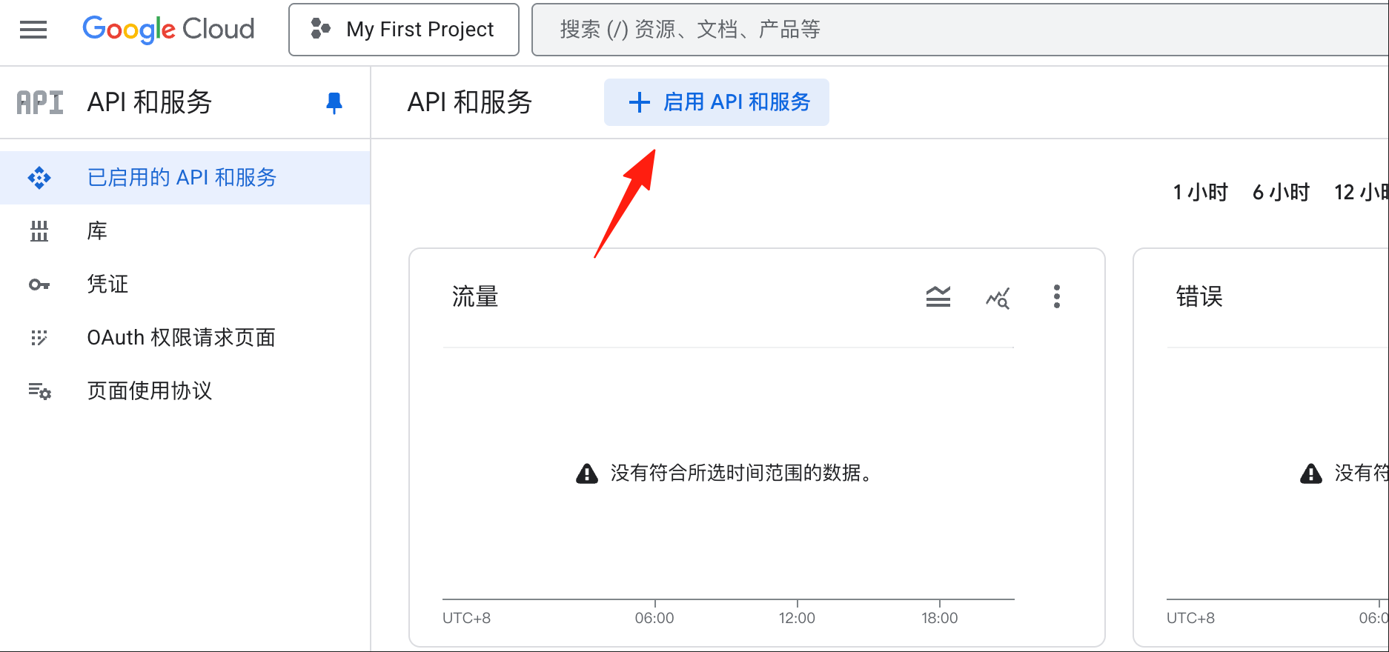1389x652 pixels.
Task: Click the 库 library icon
Action: click(x=39, y=231)
